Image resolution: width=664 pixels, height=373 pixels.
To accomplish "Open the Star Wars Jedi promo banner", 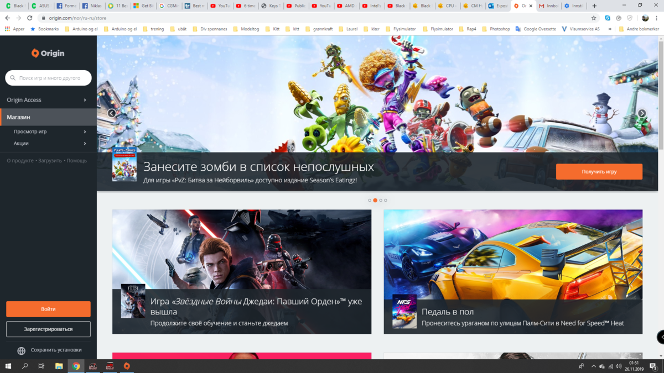I will [x=242, y=271].
